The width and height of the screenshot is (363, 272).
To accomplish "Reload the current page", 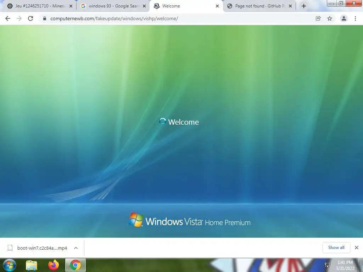I will point(30,18).
